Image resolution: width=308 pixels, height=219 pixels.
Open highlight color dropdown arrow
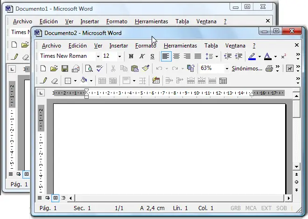click(x=259, y=57)
